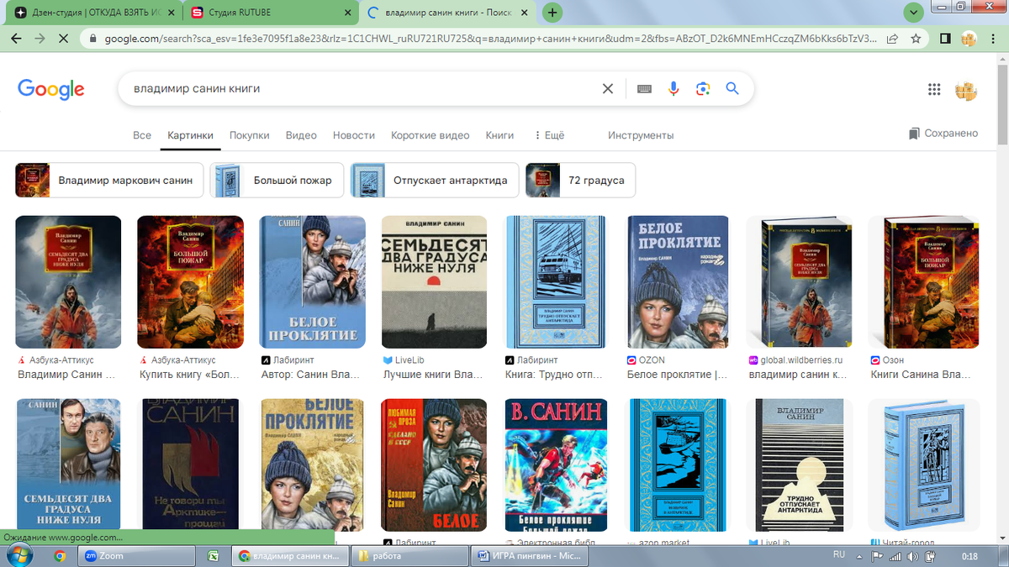1009x567 pixels.
Task: Click the link text Книги Санина Вла…
Action: [920, 375]
